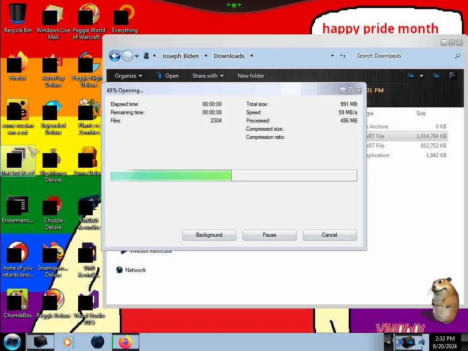Click the refresh icon in address bar
This screenshot has height=351, width=468.
point(343,56)
